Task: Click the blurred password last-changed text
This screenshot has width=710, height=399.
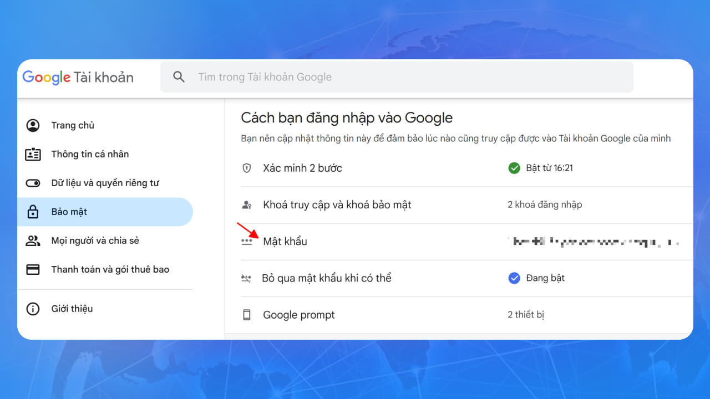Action: (x=594, y=242)
